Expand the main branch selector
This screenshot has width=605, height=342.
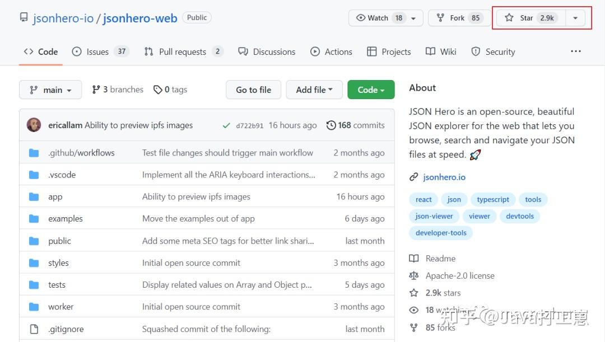pos(50,89)
